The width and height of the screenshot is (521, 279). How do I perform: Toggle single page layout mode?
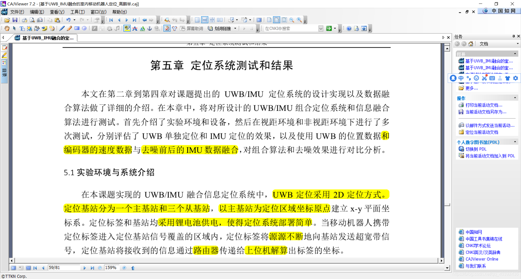197,20
